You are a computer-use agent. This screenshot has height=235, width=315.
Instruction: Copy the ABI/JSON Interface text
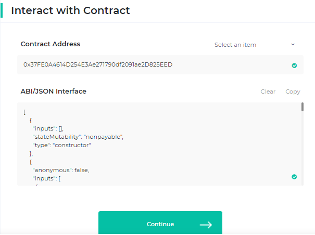click(293, 92)
